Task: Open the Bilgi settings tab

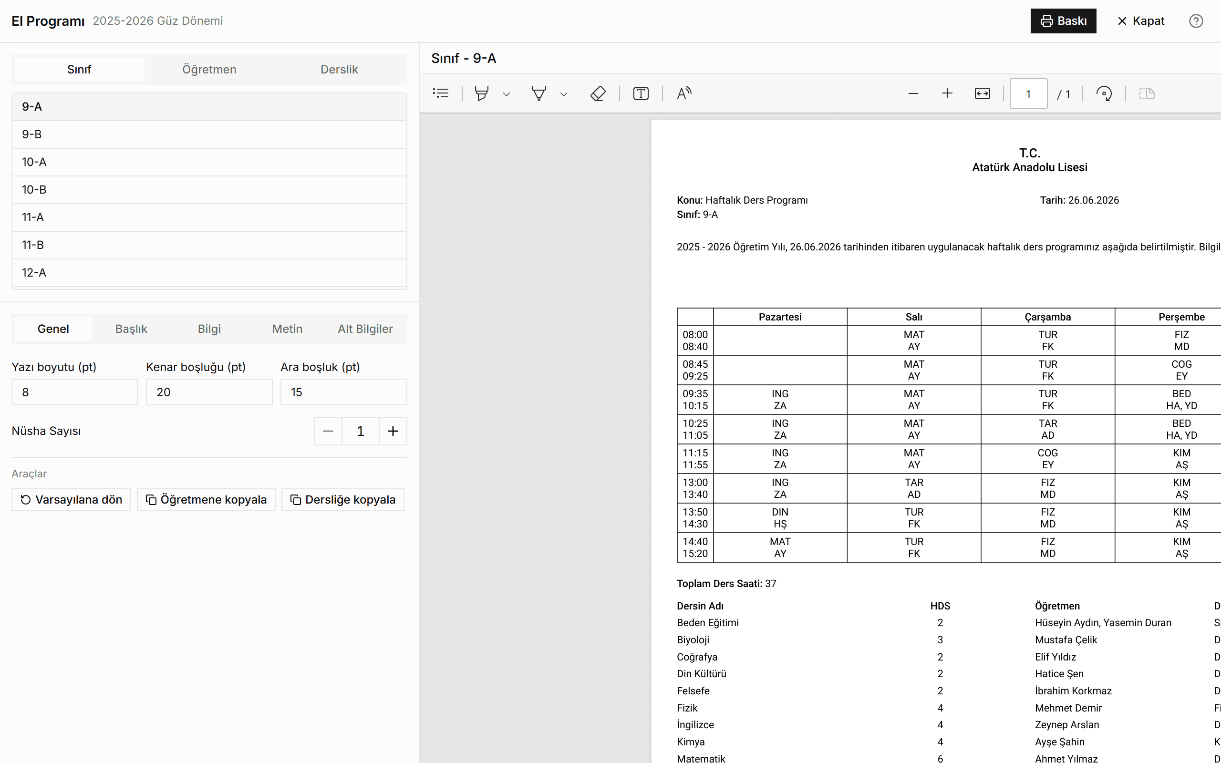Action: tap(209, 329)
